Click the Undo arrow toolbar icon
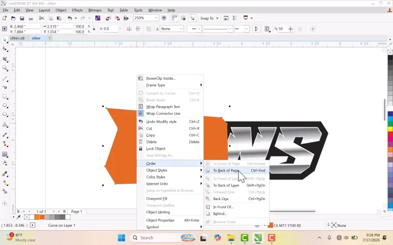The width and height of the screenshot is (393, 245). 70,18
